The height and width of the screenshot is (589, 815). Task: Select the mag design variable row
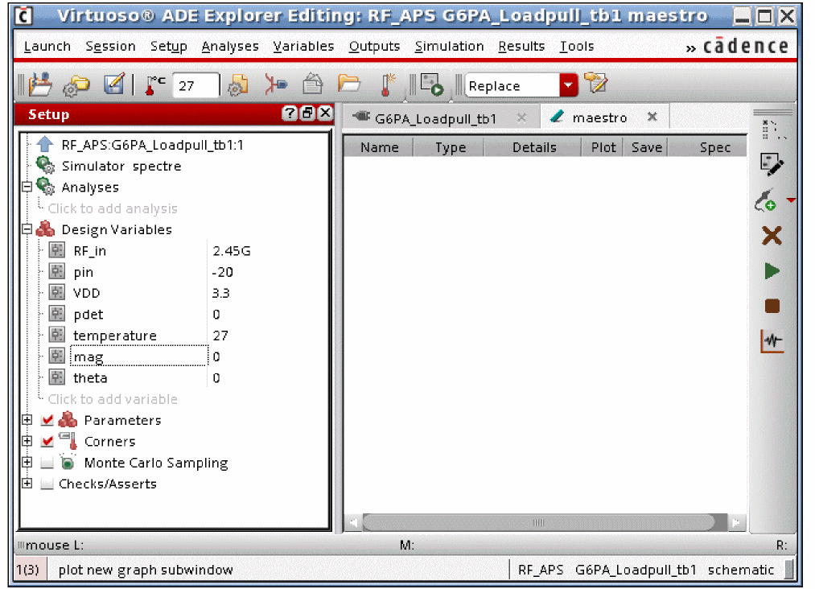(139, 356)
